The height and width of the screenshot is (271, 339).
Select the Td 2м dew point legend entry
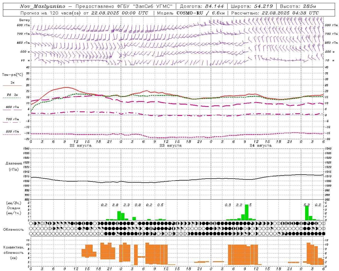(x=12, y=95)
